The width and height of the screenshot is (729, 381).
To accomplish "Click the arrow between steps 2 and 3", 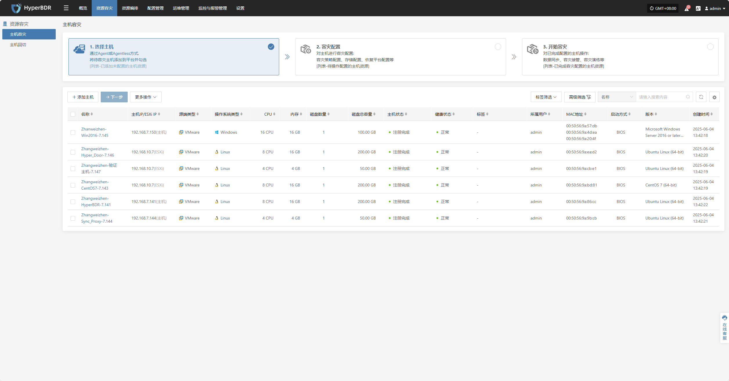I will click(514, 57).
